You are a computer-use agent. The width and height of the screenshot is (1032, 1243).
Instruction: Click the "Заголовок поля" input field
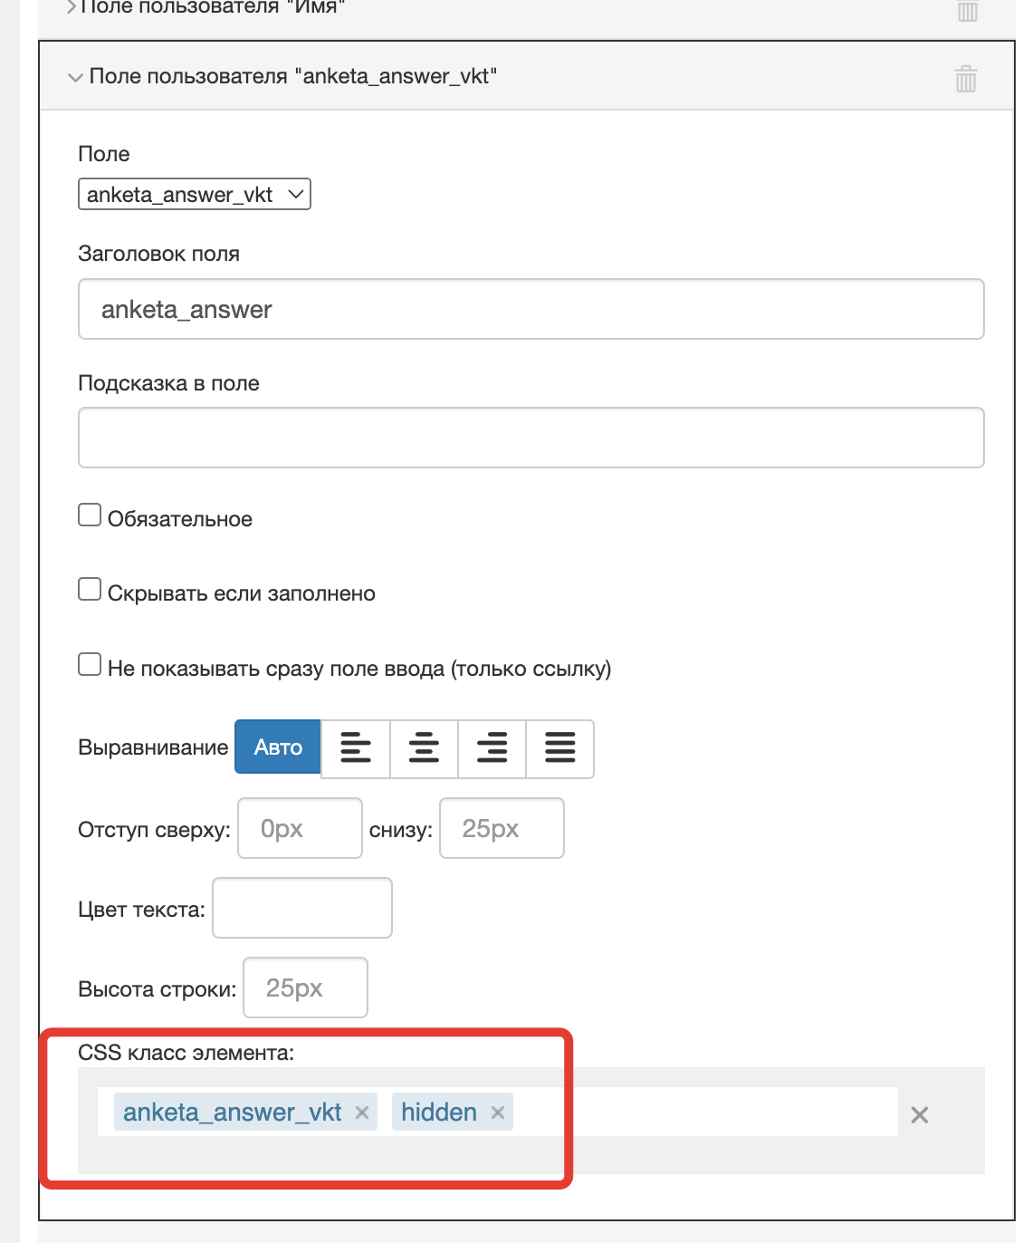[530, 309]
